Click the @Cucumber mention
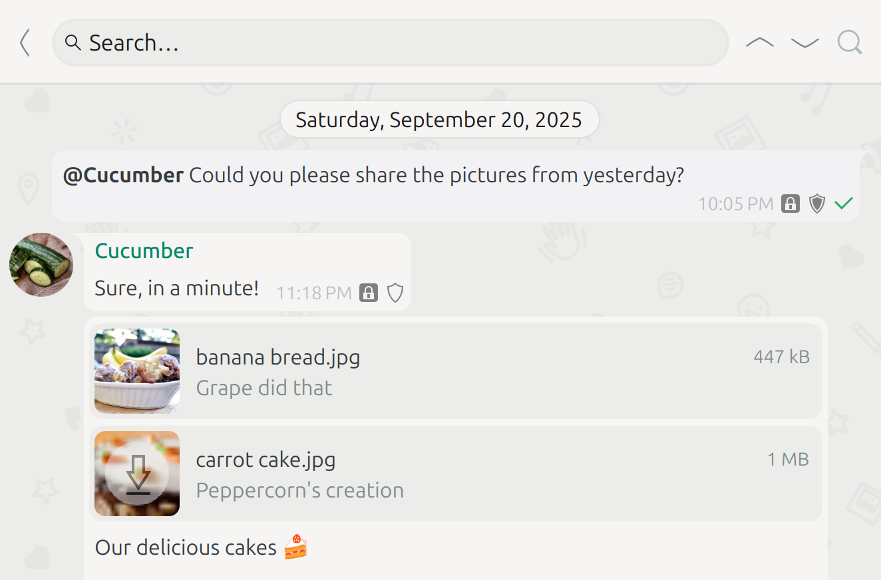 point(123,176)
